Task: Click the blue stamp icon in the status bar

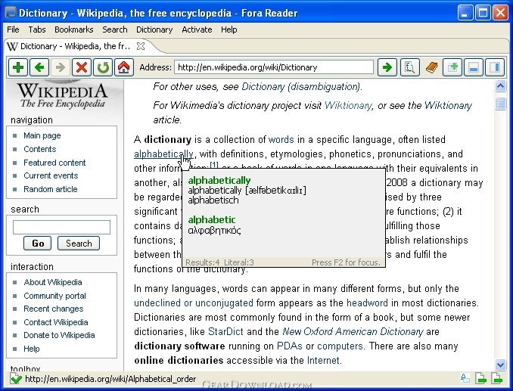Action: [x=465, y=379]
